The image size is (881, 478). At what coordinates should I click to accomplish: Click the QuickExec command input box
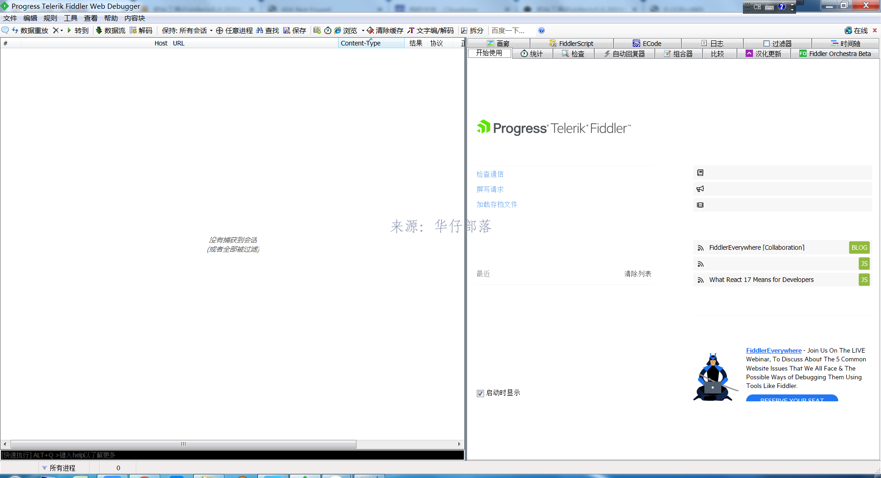coord(232,455)
